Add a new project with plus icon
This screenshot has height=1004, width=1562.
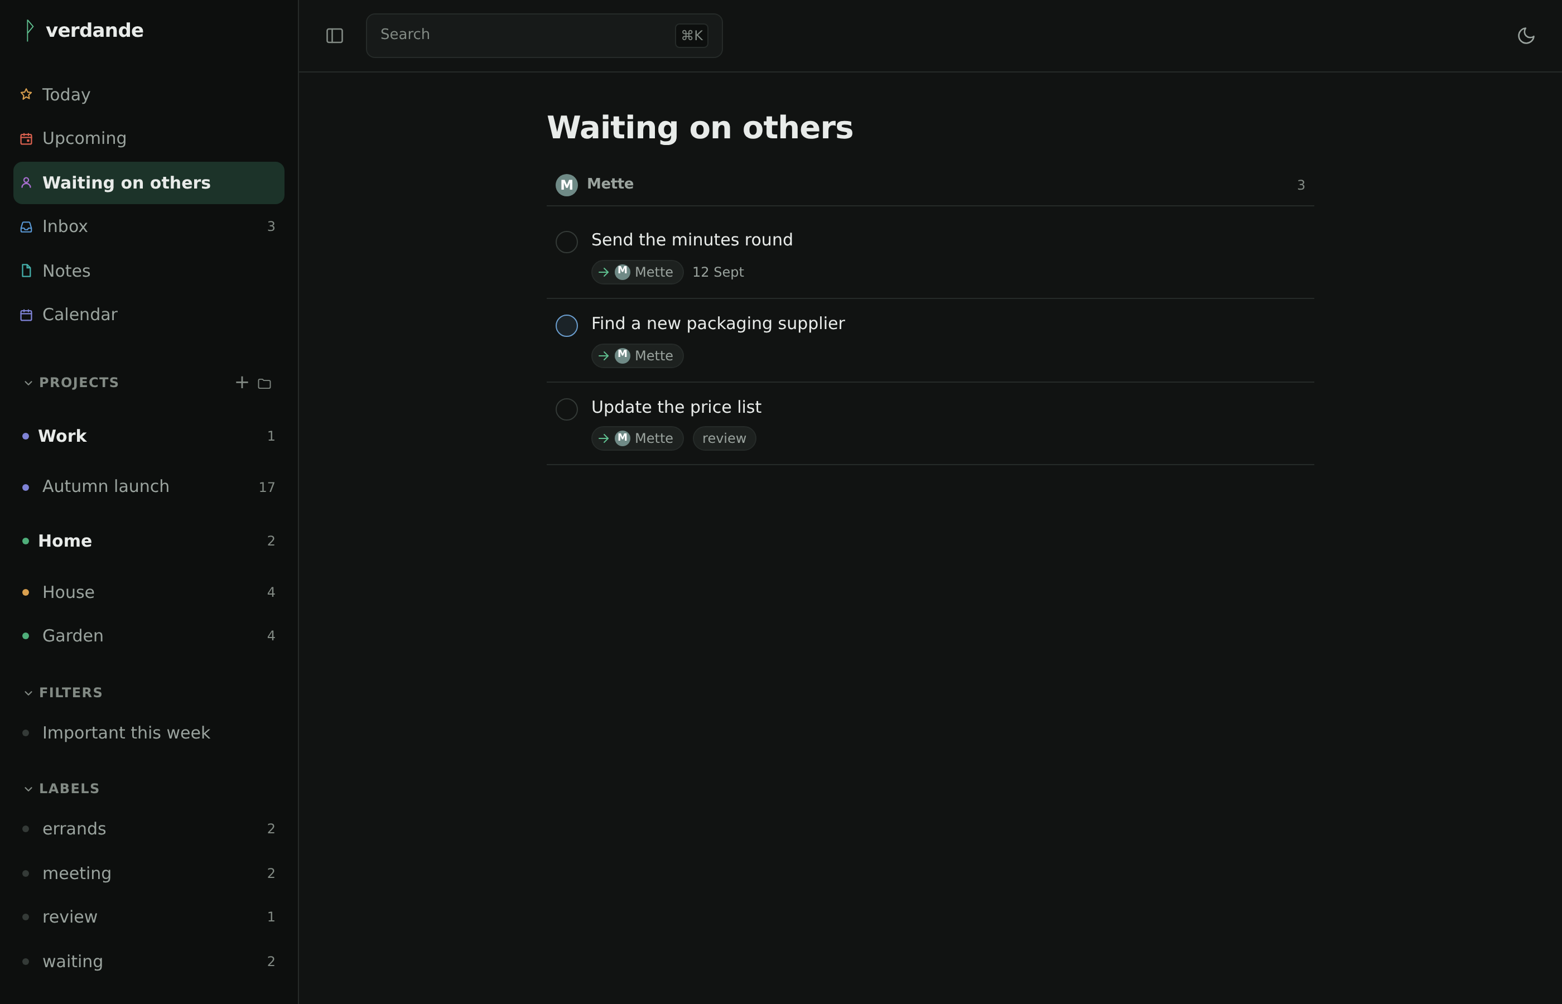242,383
